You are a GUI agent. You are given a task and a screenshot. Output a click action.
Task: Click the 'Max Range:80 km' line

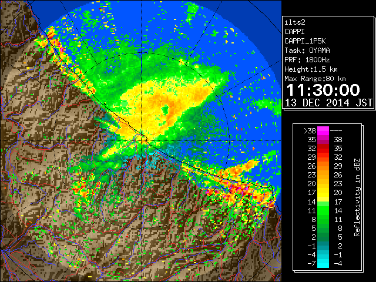click(315, 79)
